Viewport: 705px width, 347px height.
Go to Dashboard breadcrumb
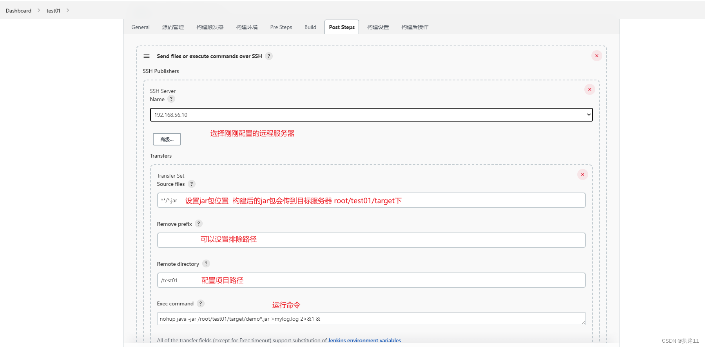click(x=18, y=11)
